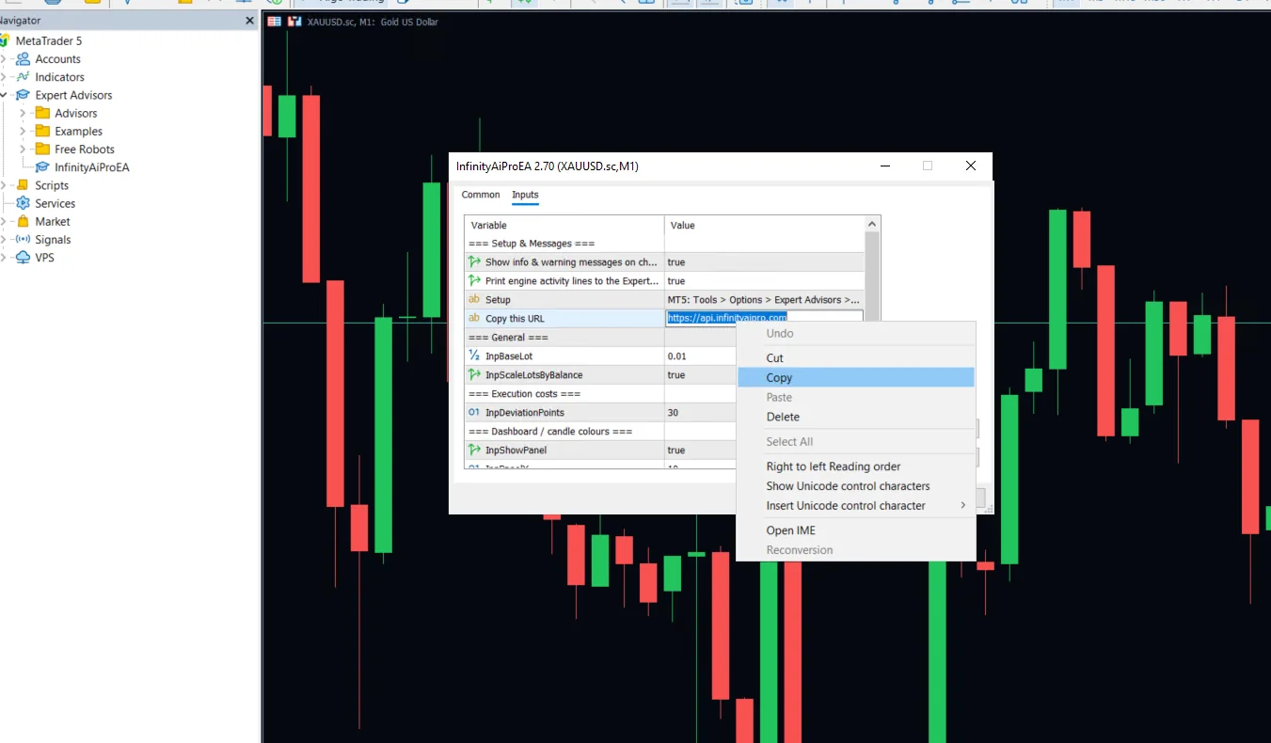
Task: Close the Navigator panel
Action: 249,21
